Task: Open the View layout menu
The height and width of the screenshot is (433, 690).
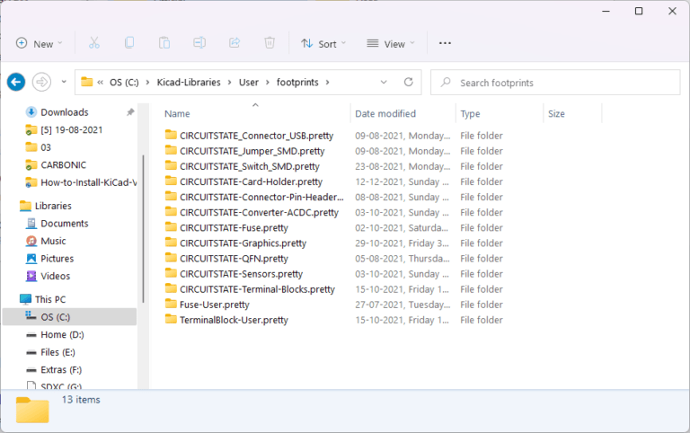Action: coord(391,43)
